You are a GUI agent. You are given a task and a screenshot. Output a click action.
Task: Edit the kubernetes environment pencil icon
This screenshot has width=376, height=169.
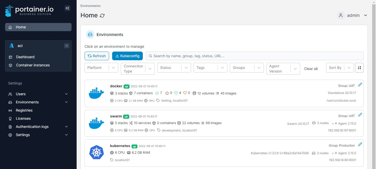tap(360, 144)
